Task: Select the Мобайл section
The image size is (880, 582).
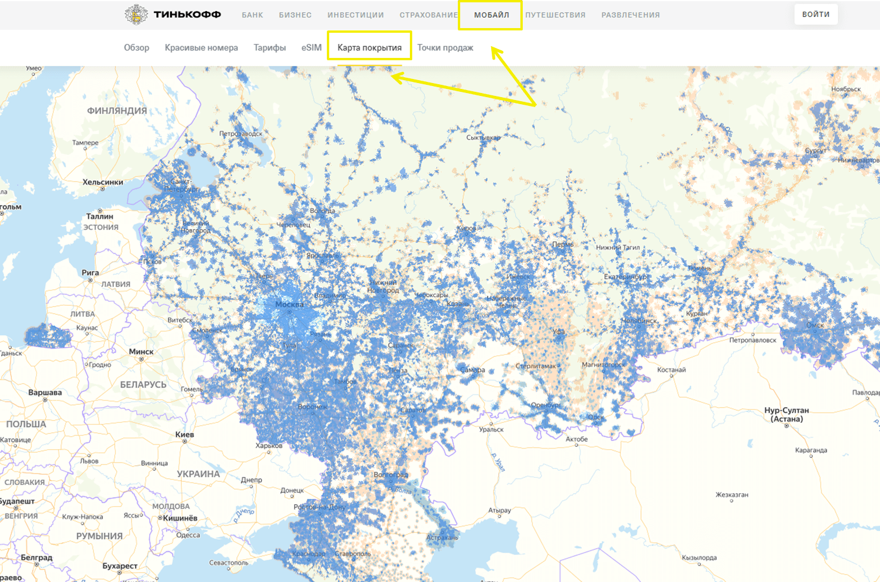Action: point(491,15)
